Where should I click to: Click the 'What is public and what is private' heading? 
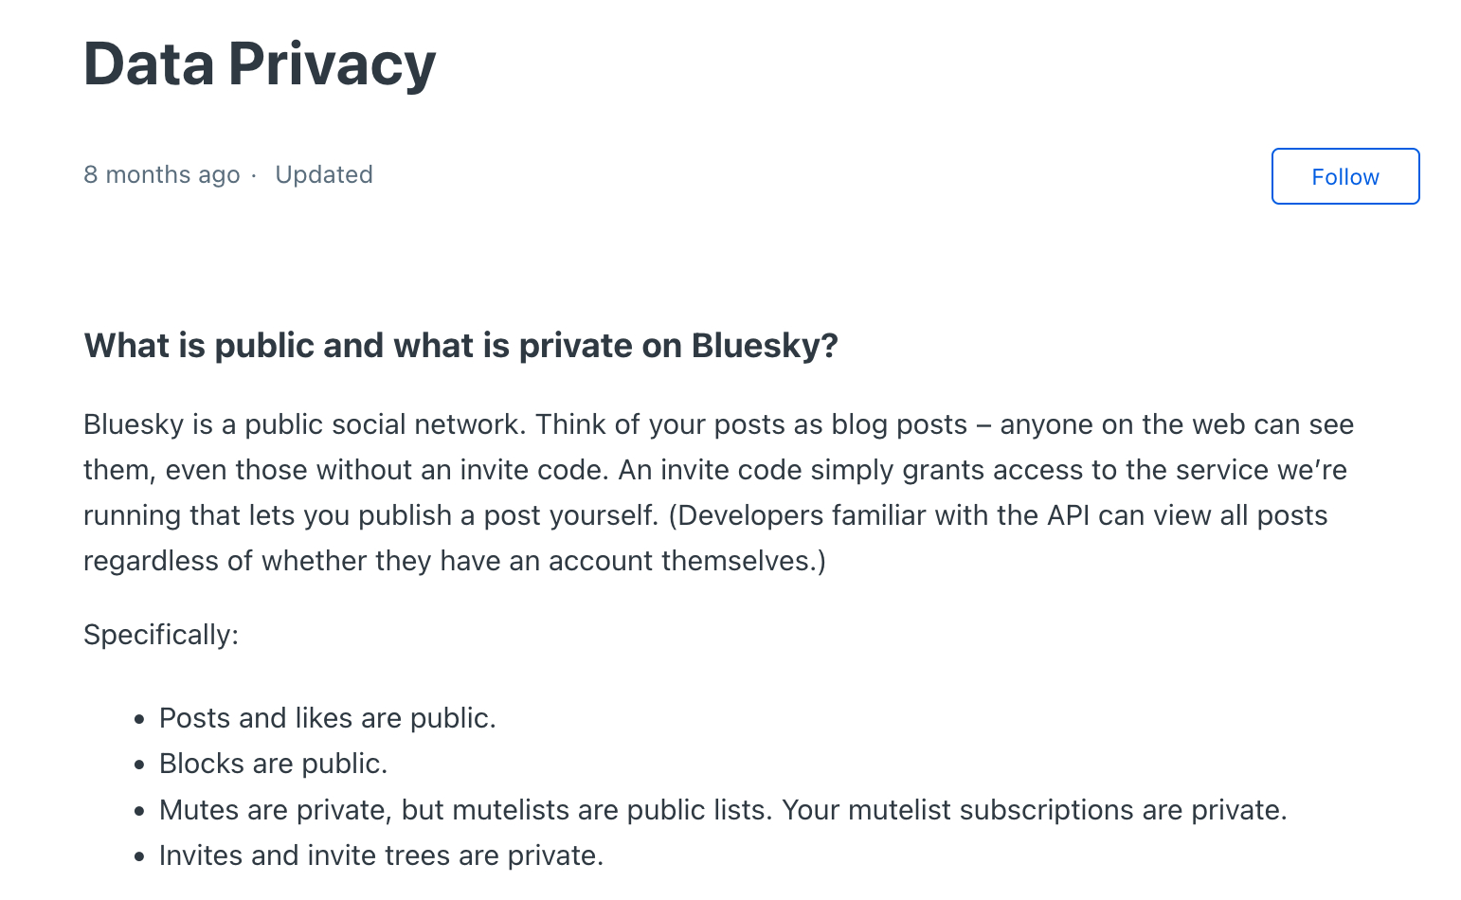tap(460, 346)
